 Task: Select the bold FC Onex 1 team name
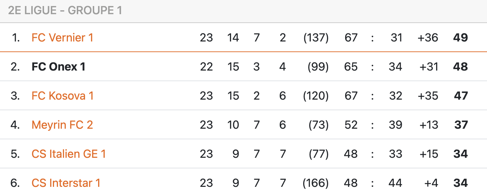click(x=58, y=67)
